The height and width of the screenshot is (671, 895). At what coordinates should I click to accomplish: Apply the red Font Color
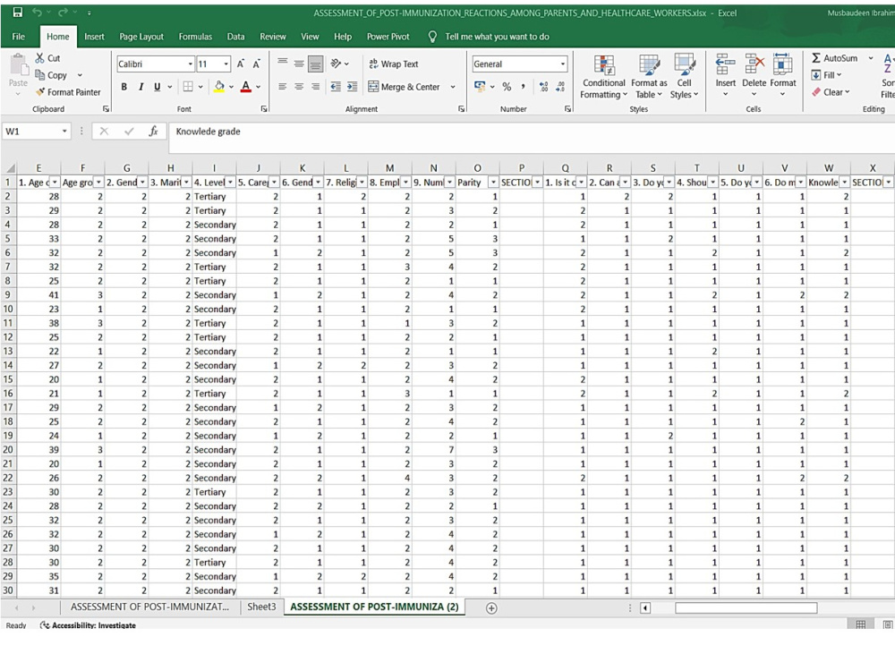246,87
